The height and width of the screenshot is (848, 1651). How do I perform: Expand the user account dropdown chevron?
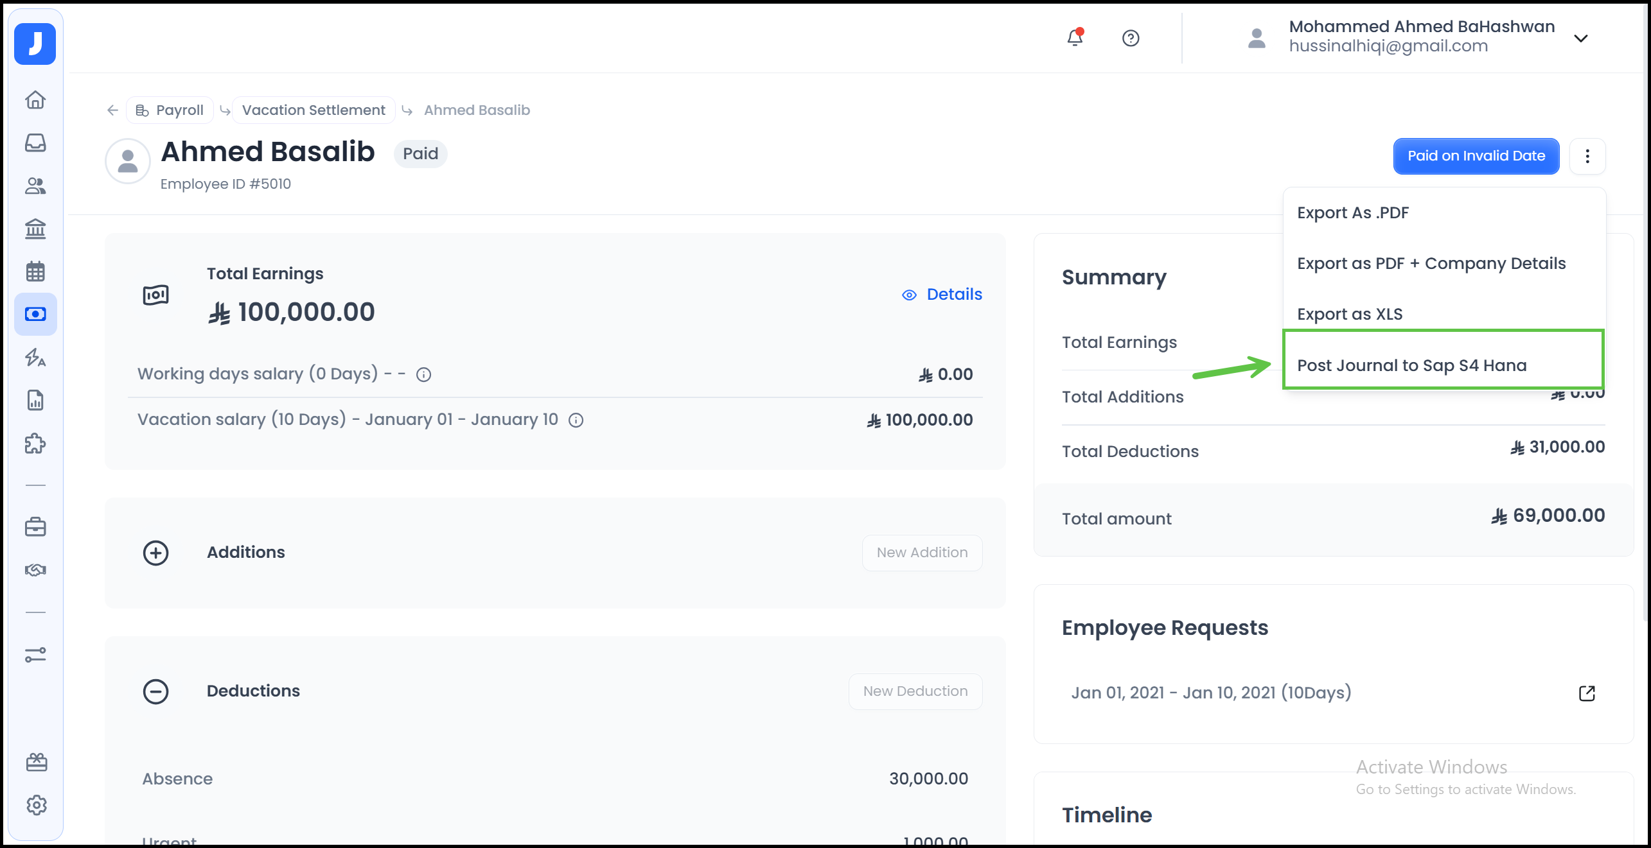[1581, 39]
